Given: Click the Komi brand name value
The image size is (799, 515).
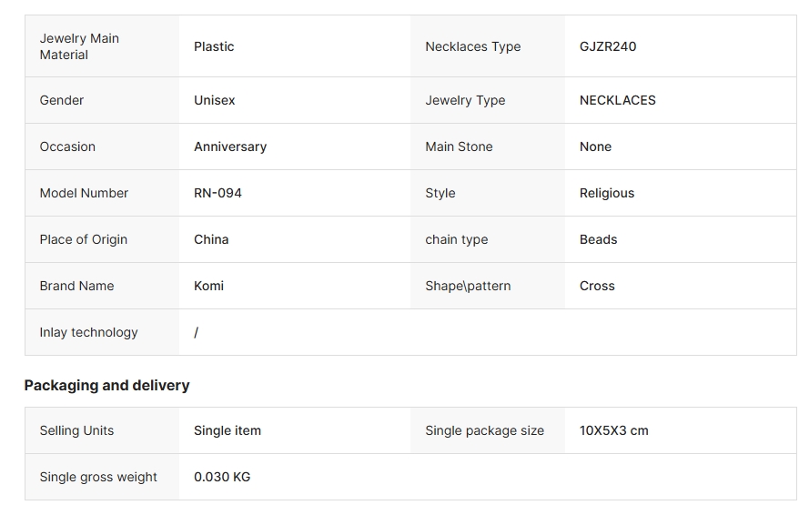Looking at the screenshot, I should 208,286.
